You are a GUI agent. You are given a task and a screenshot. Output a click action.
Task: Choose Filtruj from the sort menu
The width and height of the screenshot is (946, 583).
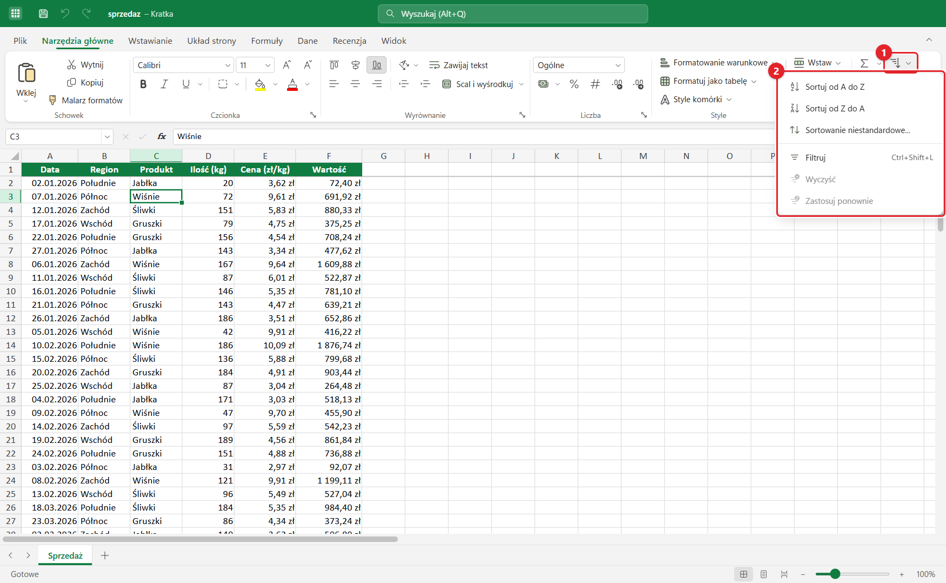[x=861, y=158]
